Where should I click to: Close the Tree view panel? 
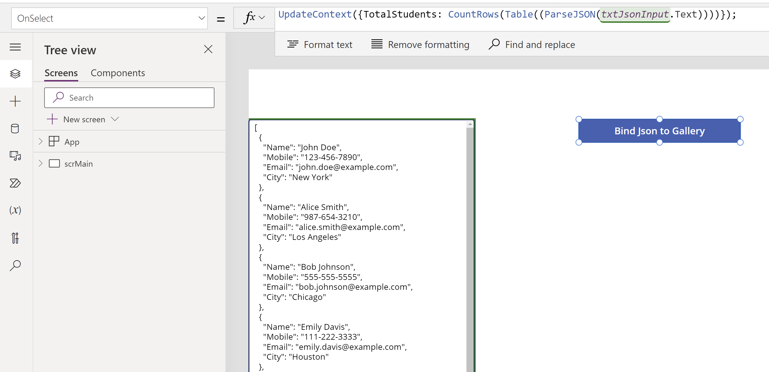(208, 49)
